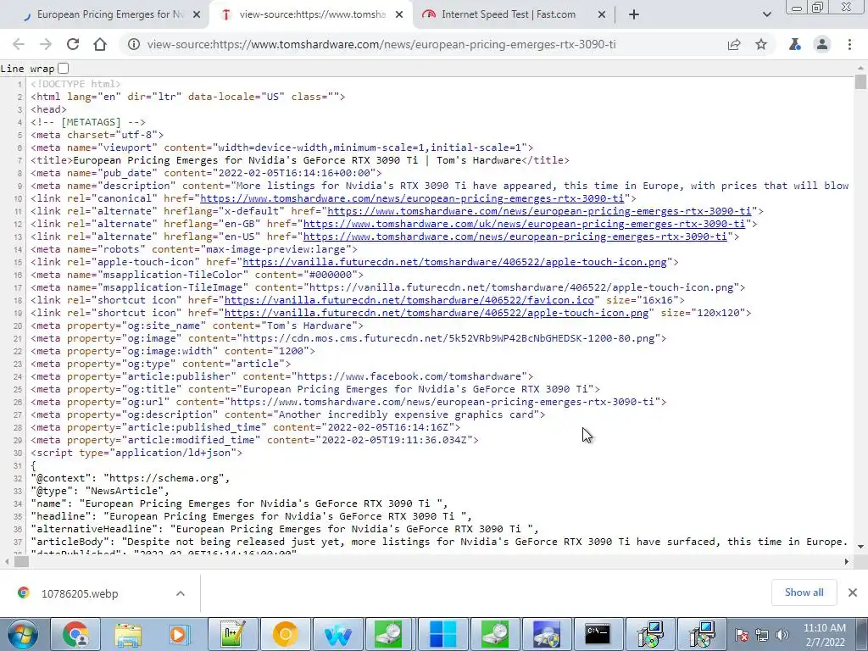868x651 pixels.
Task: View site information icon in address bar
Action: 134,44
